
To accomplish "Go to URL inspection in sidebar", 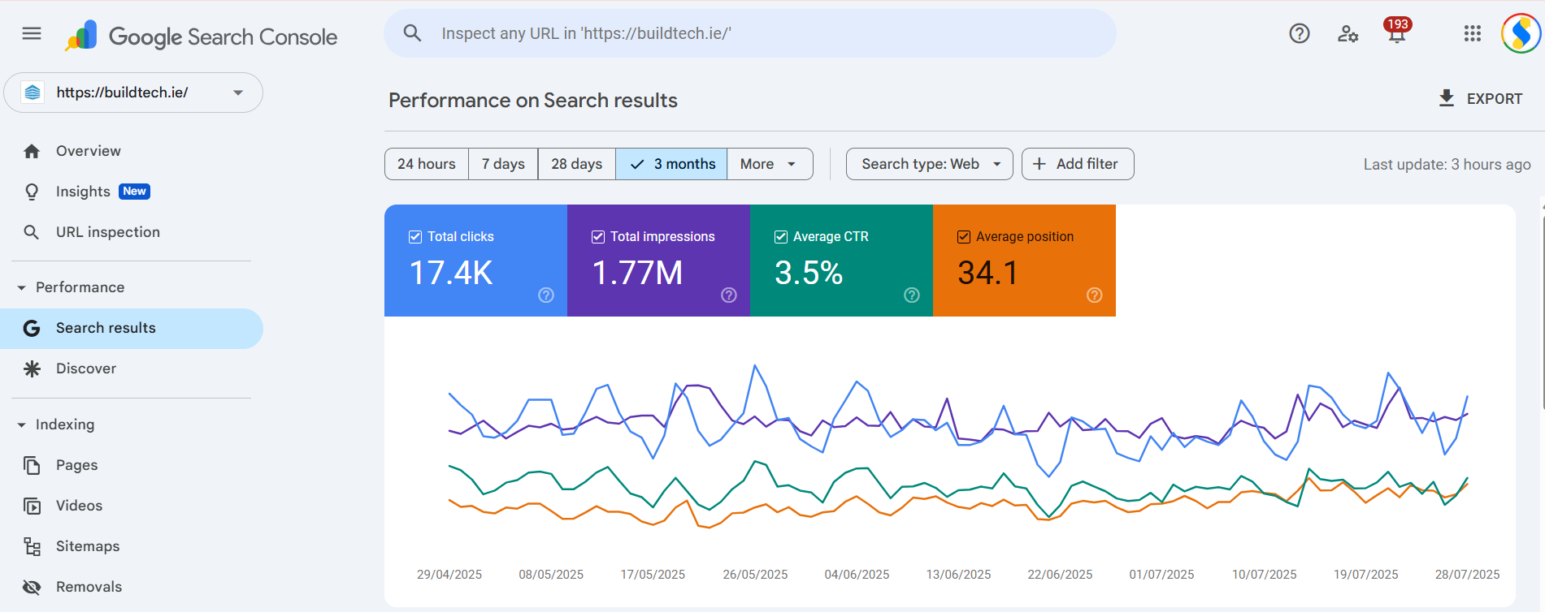I will (x=107, y=232).
